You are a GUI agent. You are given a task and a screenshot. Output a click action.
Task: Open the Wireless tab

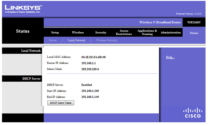(x=78, y=33)
